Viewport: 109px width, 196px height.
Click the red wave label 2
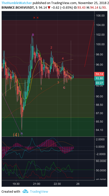pos(51,48)
